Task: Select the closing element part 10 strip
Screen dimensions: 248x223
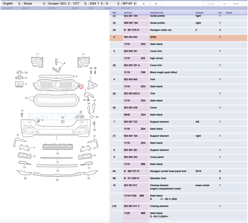Action: click(x=57, y=166)
